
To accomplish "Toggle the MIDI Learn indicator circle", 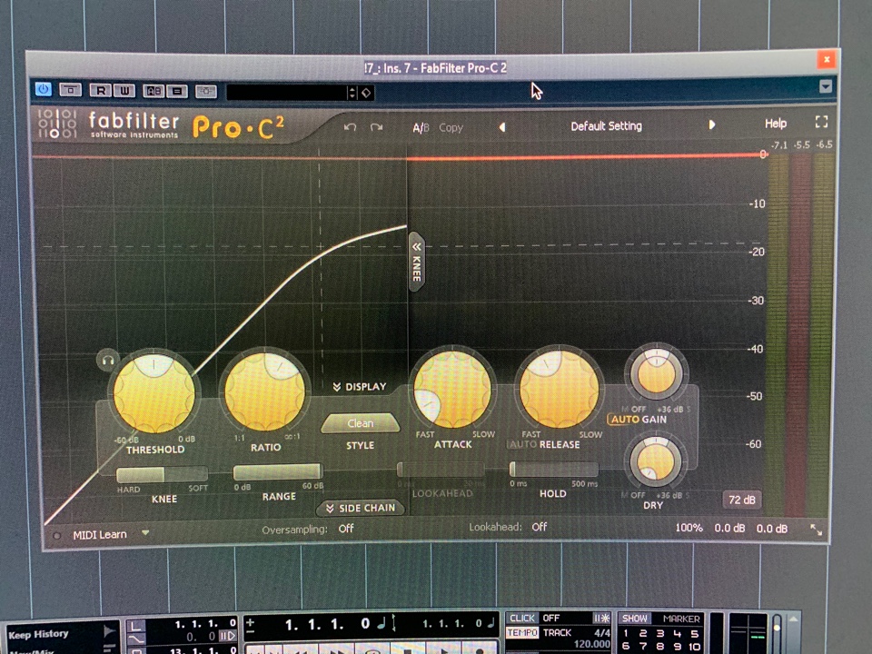I will 56,536.
